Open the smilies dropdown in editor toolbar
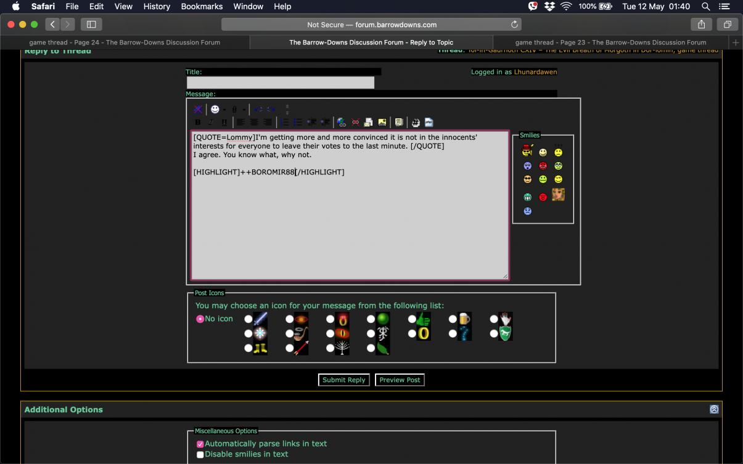The width and height of the screenshot is (743, 464). pos(224,110)
